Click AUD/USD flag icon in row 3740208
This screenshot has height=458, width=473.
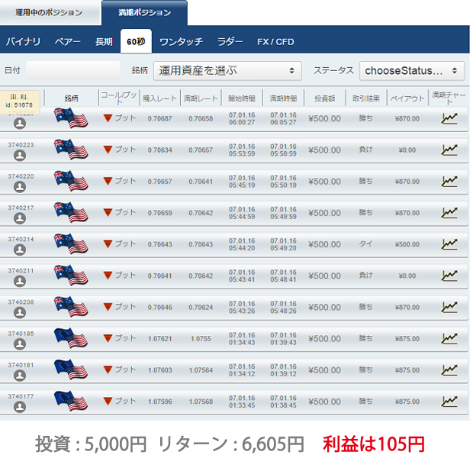click(x=71, y=306)
